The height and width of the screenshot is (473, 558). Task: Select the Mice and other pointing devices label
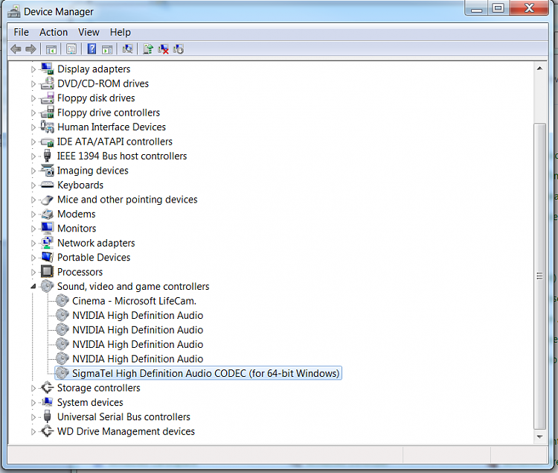click(x=127, y=200)
